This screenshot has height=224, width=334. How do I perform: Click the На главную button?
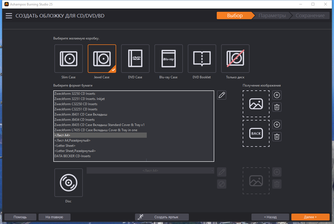(54, 217)
